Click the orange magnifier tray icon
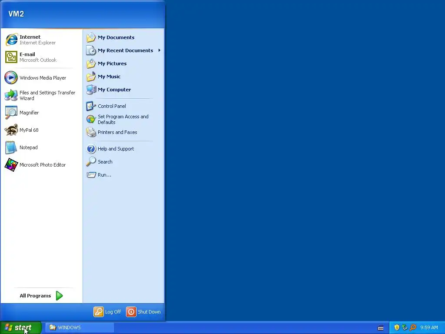445x334 pixels. click(413, 327)
